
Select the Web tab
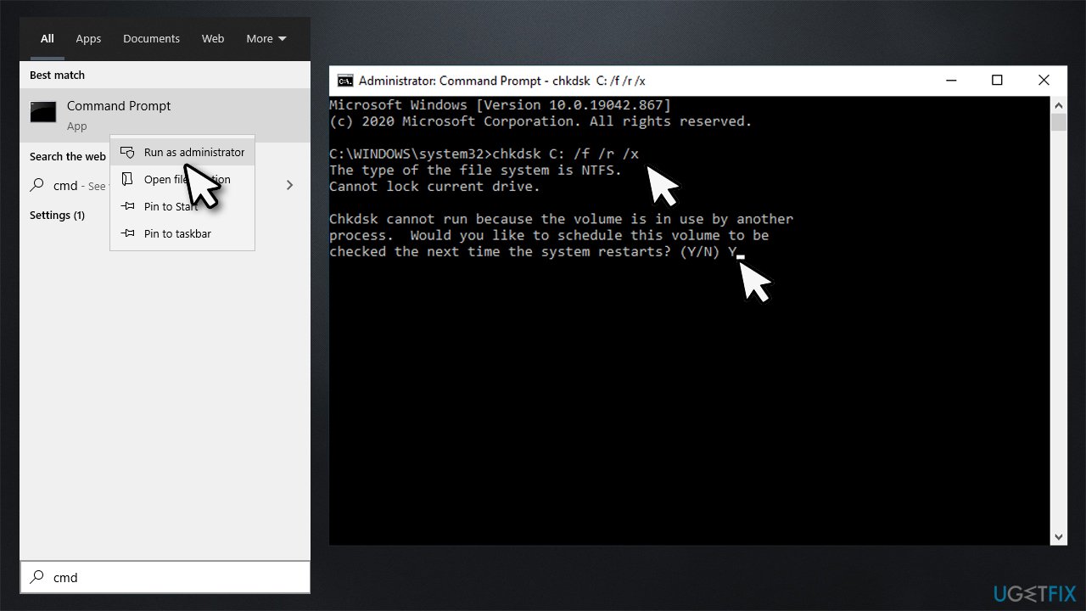212,38
